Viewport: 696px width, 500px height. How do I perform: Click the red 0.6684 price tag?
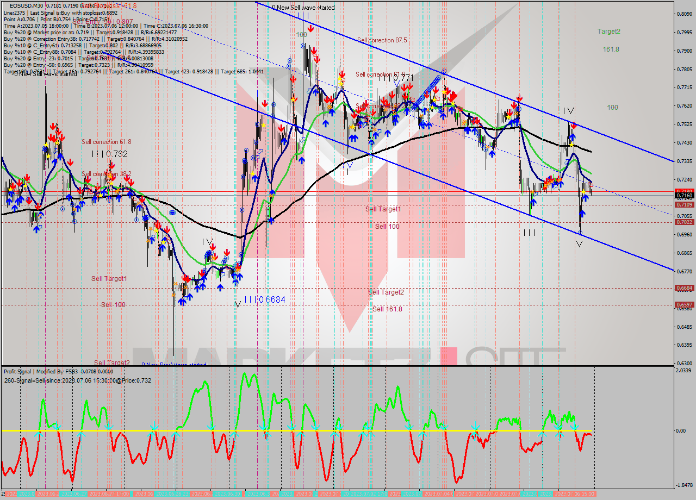[x=684, y=288]
